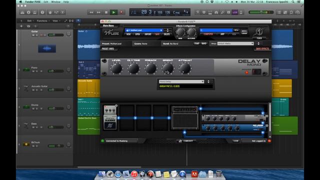Click the Duplicate Track icon
320x180 pixels.
[x=28, y=26]
